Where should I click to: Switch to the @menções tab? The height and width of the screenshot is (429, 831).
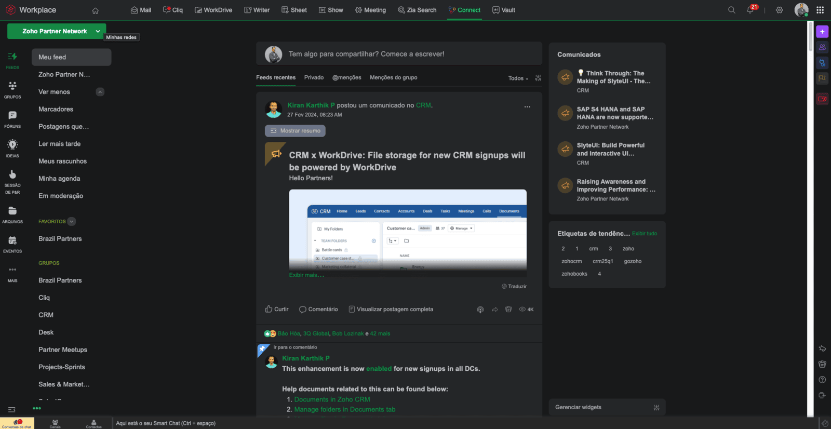pyautogui.click(x=346, y=77)
